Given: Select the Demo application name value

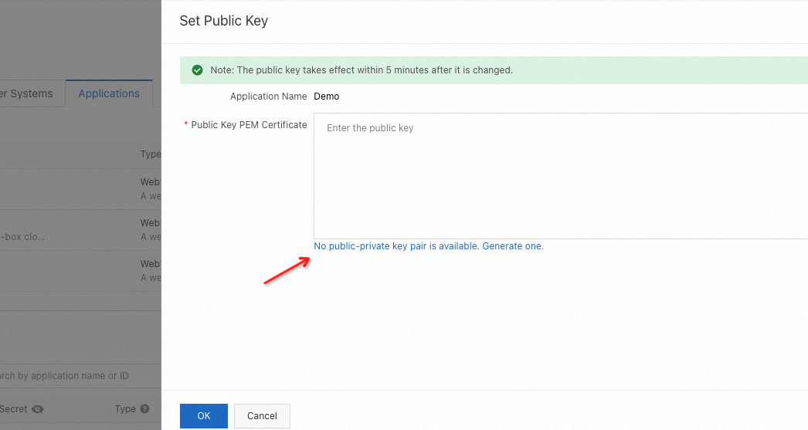Looking at the screenshot, I should click(x=326, y=96).
